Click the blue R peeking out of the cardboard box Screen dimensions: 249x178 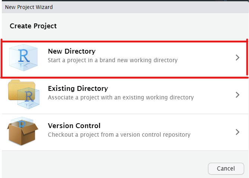(22, 124)
